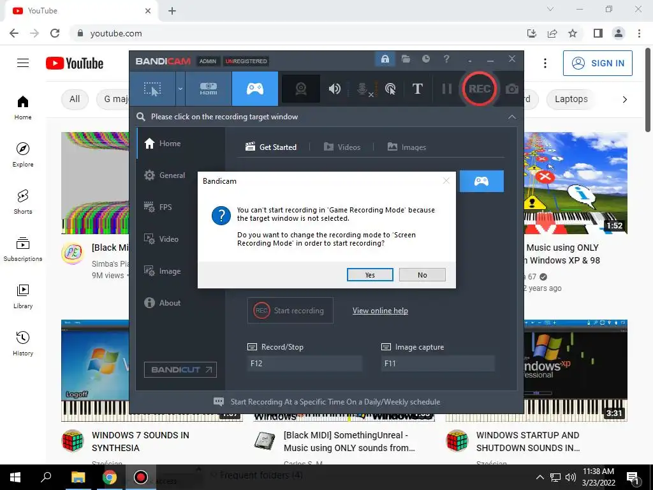
Task: Open YouTube settings three-dot menu
Action: (x=545, y=63)
